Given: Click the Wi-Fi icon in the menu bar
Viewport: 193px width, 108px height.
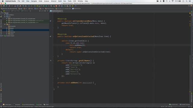Looking at the screenshot, I should [x=172, y=1].
